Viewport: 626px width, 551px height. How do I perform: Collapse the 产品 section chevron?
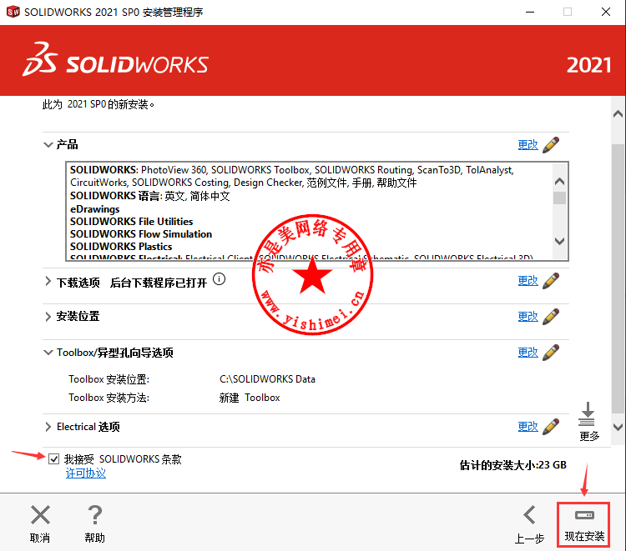click(48, 145)
